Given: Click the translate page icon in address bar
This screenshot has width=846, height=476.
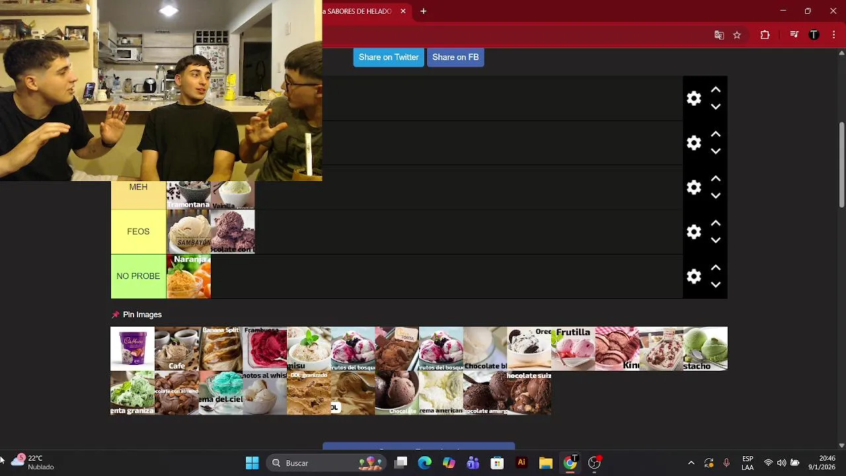Looking at the screenshot, I should (719, 35).
